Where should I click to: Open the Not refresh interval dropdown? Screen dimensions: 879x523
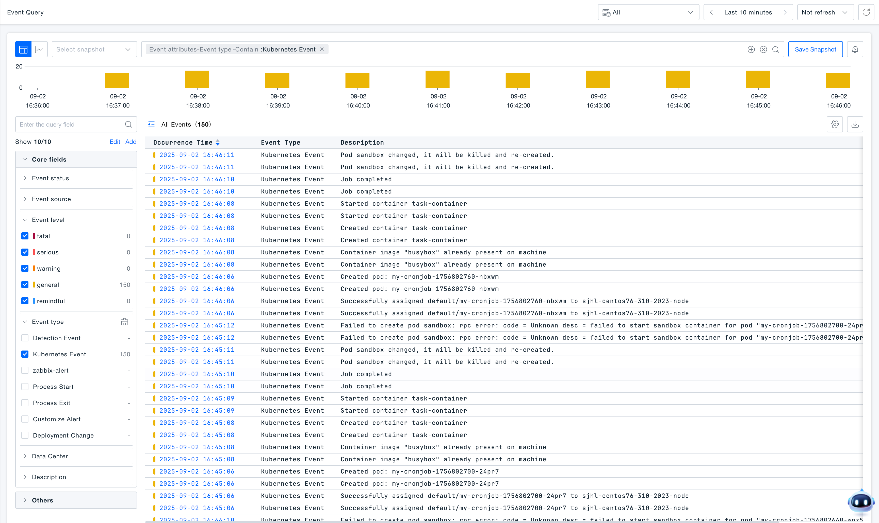point(825,12)
